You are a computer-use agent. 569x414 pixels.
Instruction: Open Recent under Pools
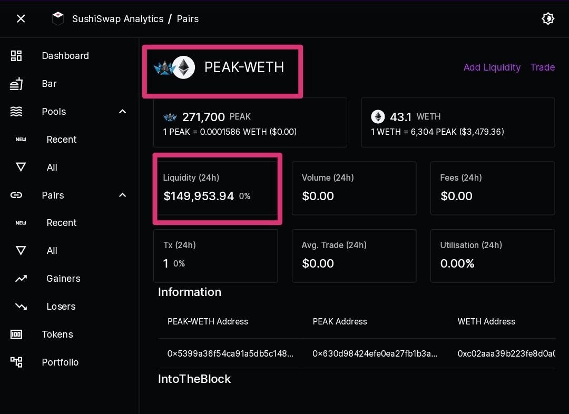pos(62,140)
